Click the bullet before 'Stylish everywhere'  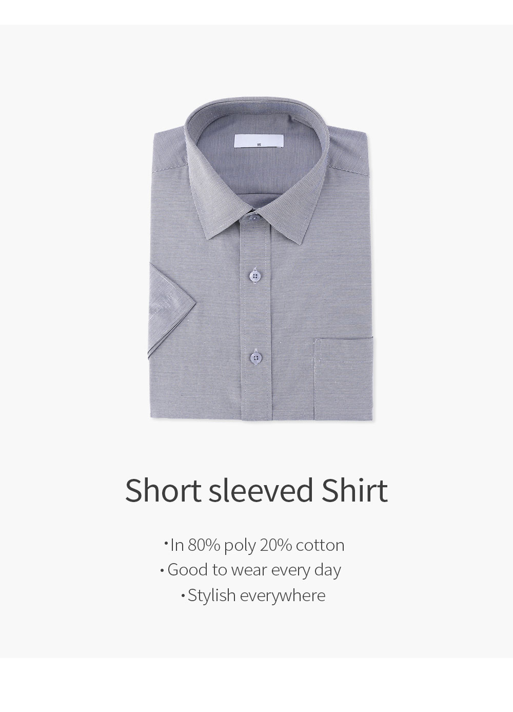tap(183, 596)
